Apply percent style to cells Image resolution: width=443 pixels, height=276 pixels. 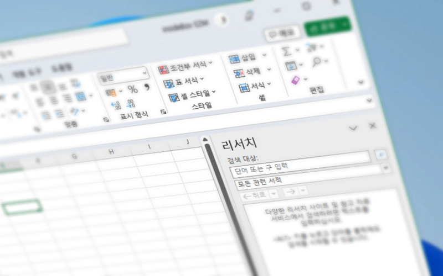click(x=132, y=89)
